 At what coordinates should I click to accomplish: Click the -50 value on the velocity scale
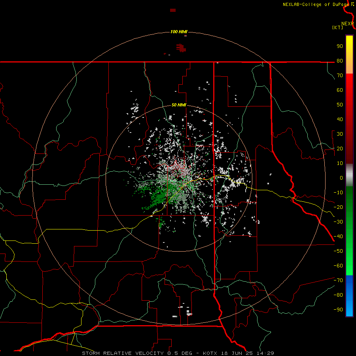(338, 251)
